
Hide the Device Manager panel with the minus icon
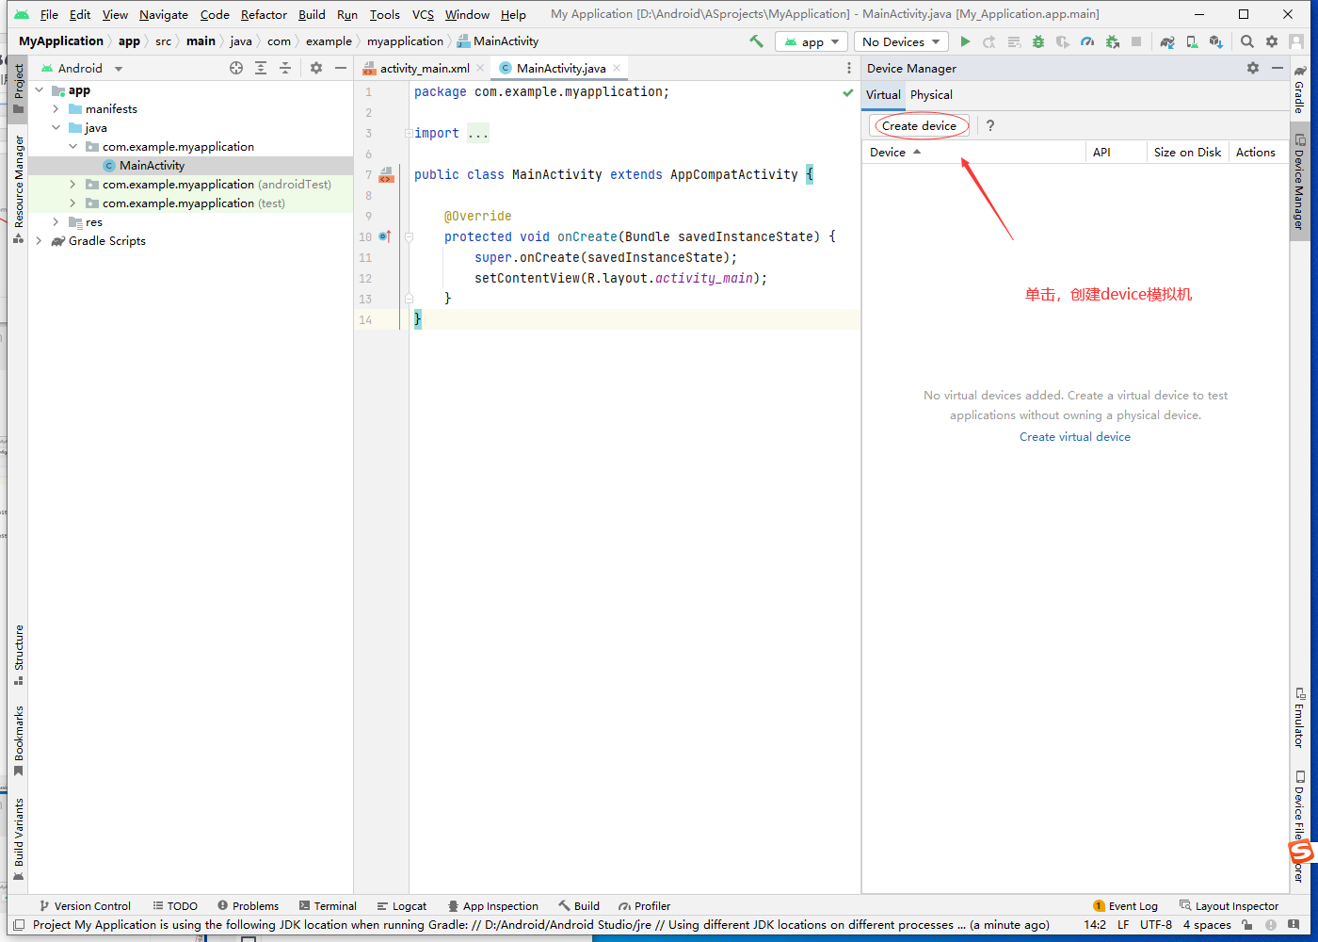pos(1278,68)
